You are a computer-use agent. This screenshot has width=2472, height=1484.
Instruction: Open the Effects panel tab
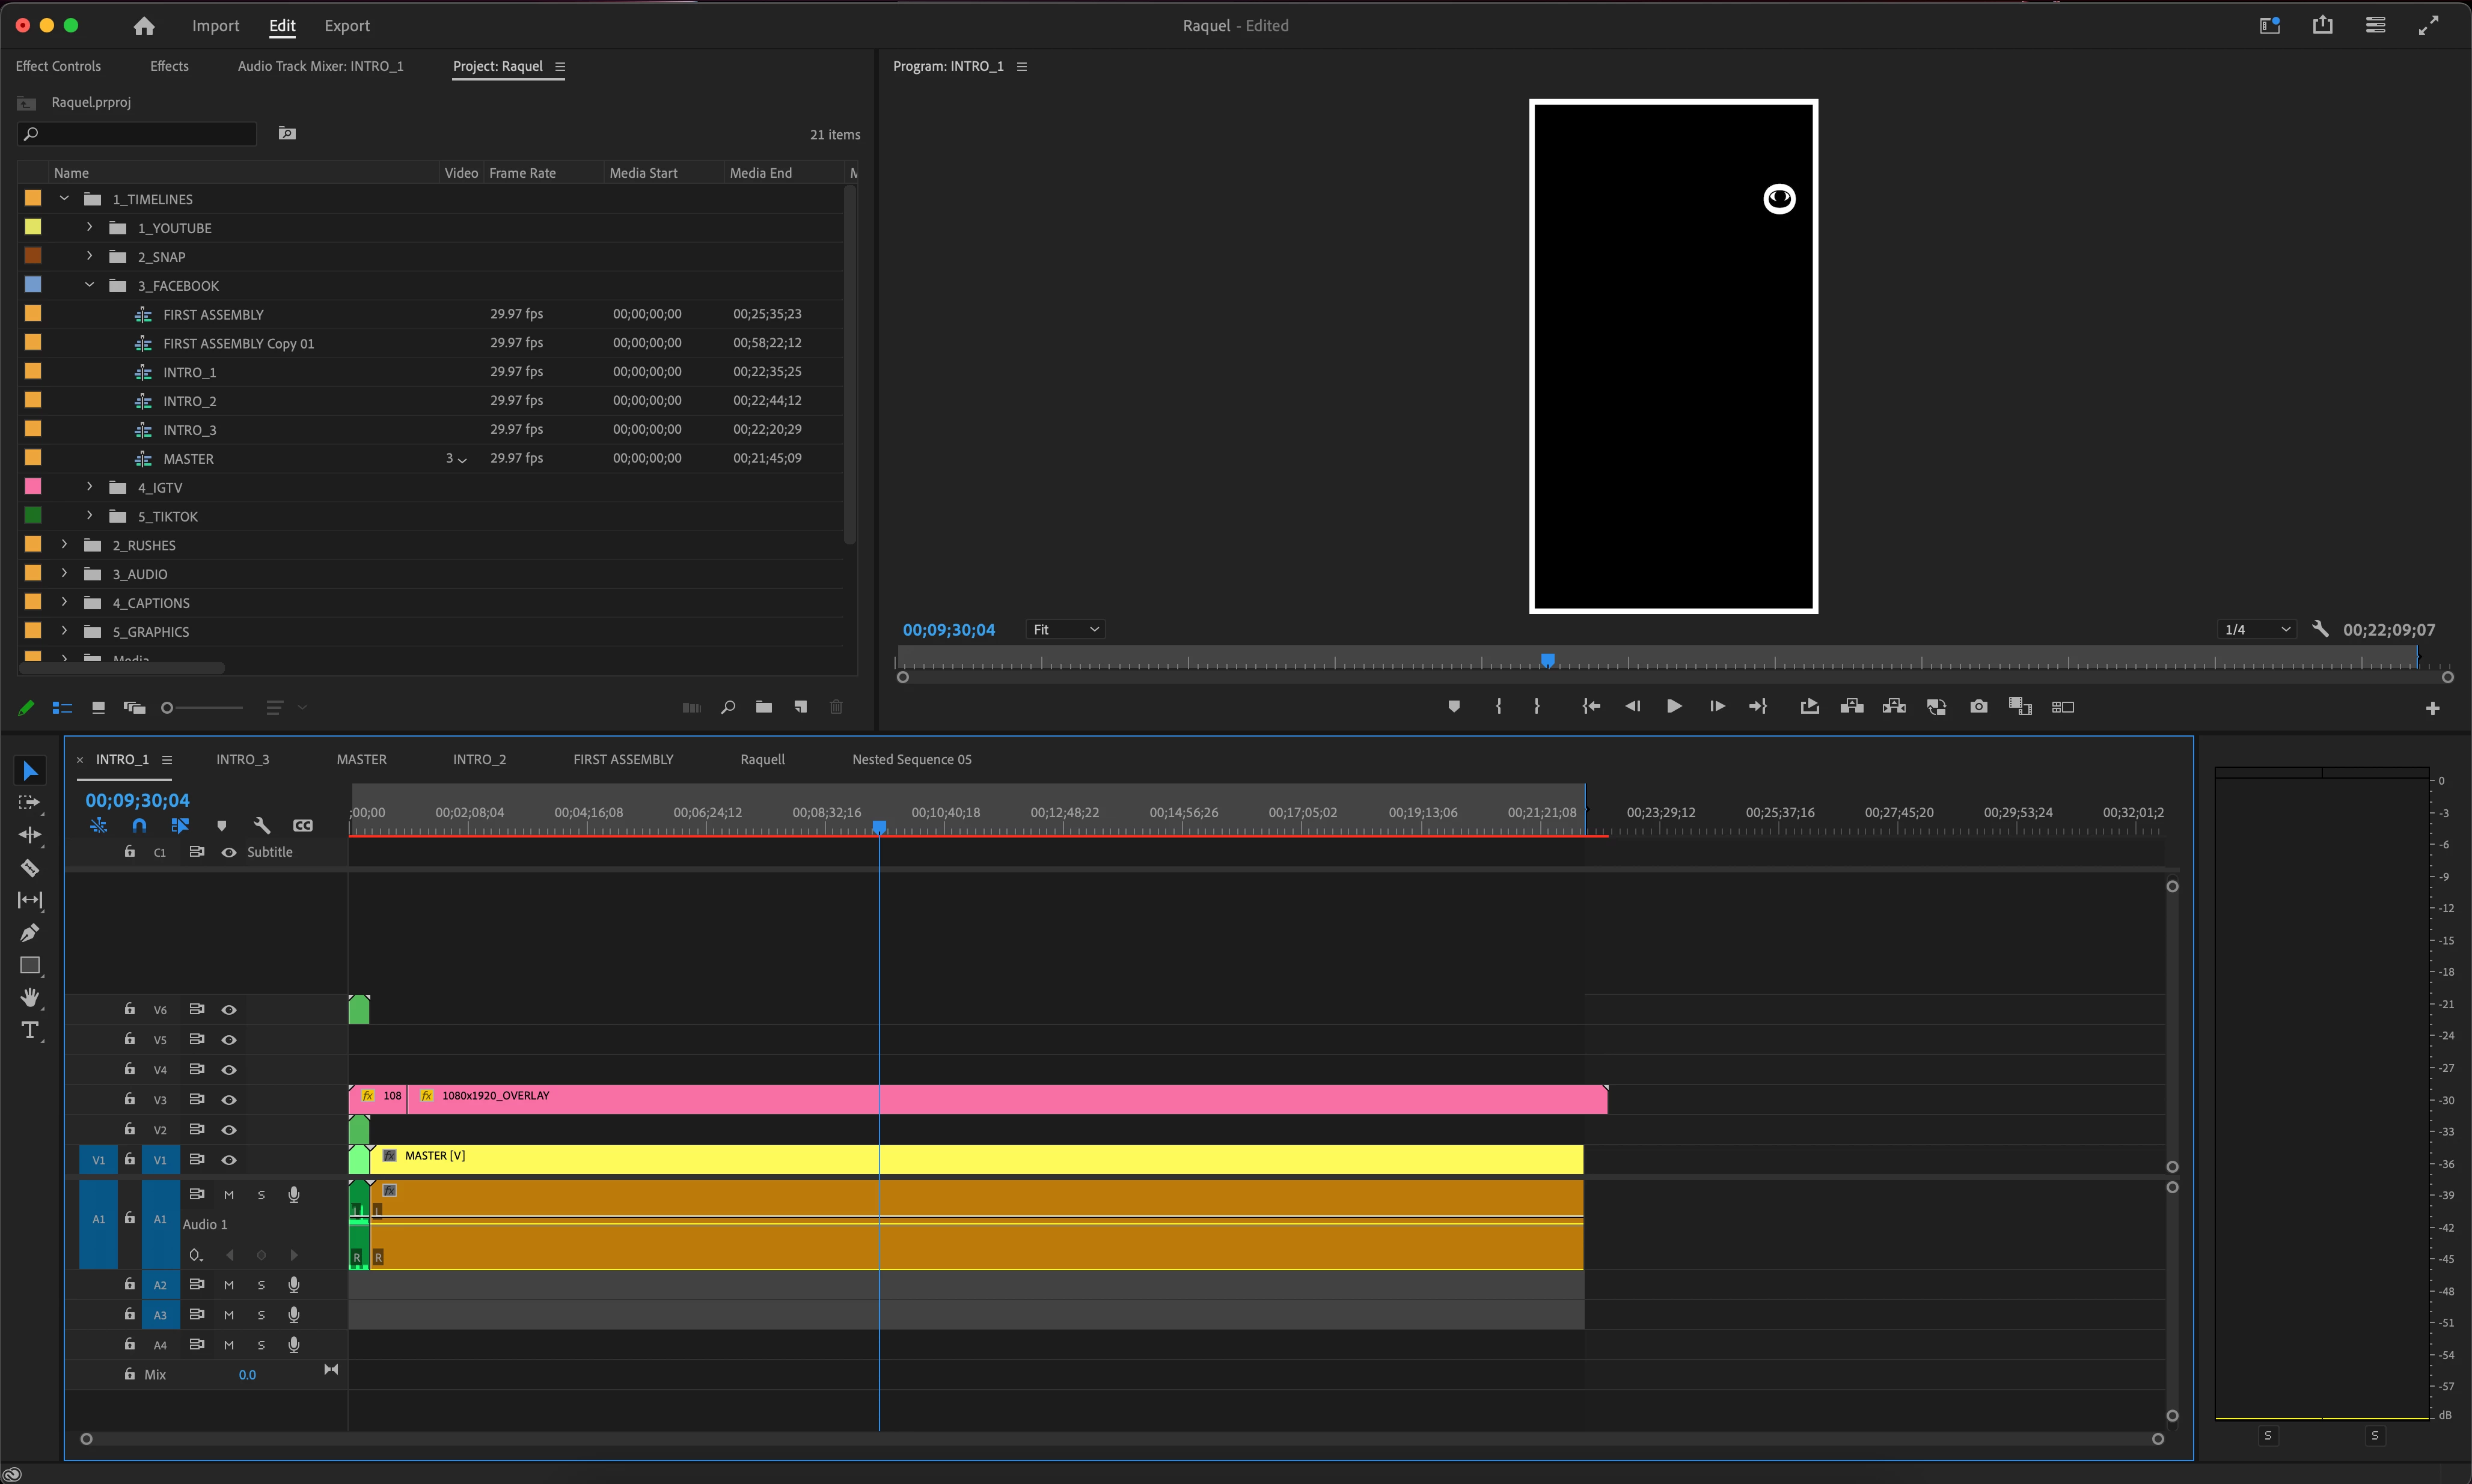click(x=169, y=66)
